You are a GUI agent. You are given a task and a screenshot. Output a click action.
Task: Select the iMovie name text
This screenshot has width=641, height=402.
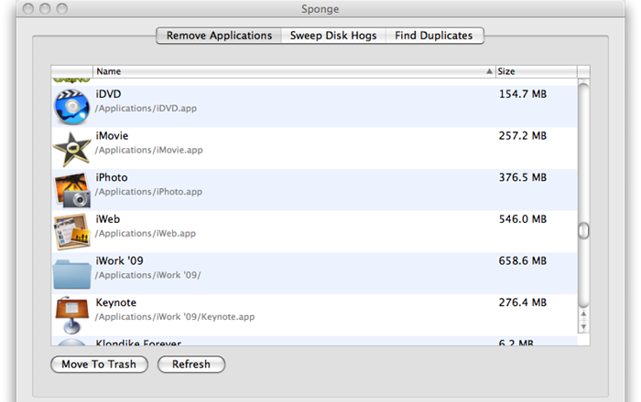(112, 136)
